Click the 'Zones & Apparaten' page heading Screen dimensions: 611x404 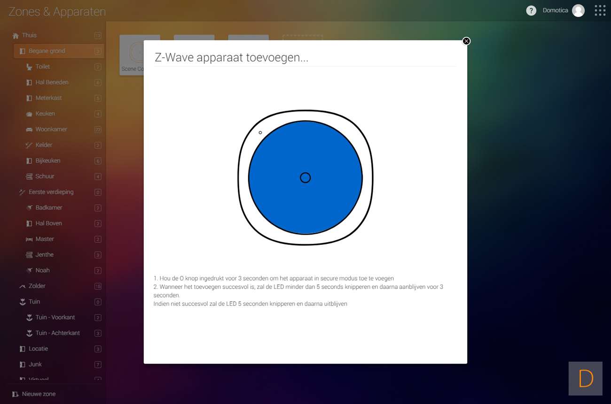point(57,12)
